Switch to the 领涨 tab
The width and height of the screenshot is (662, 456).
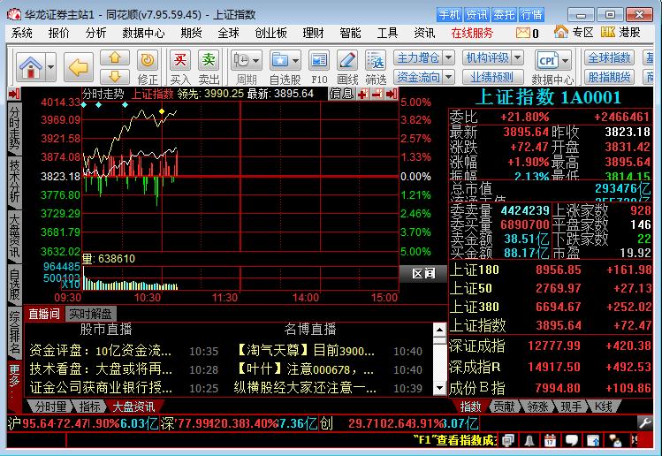point(537,407)
